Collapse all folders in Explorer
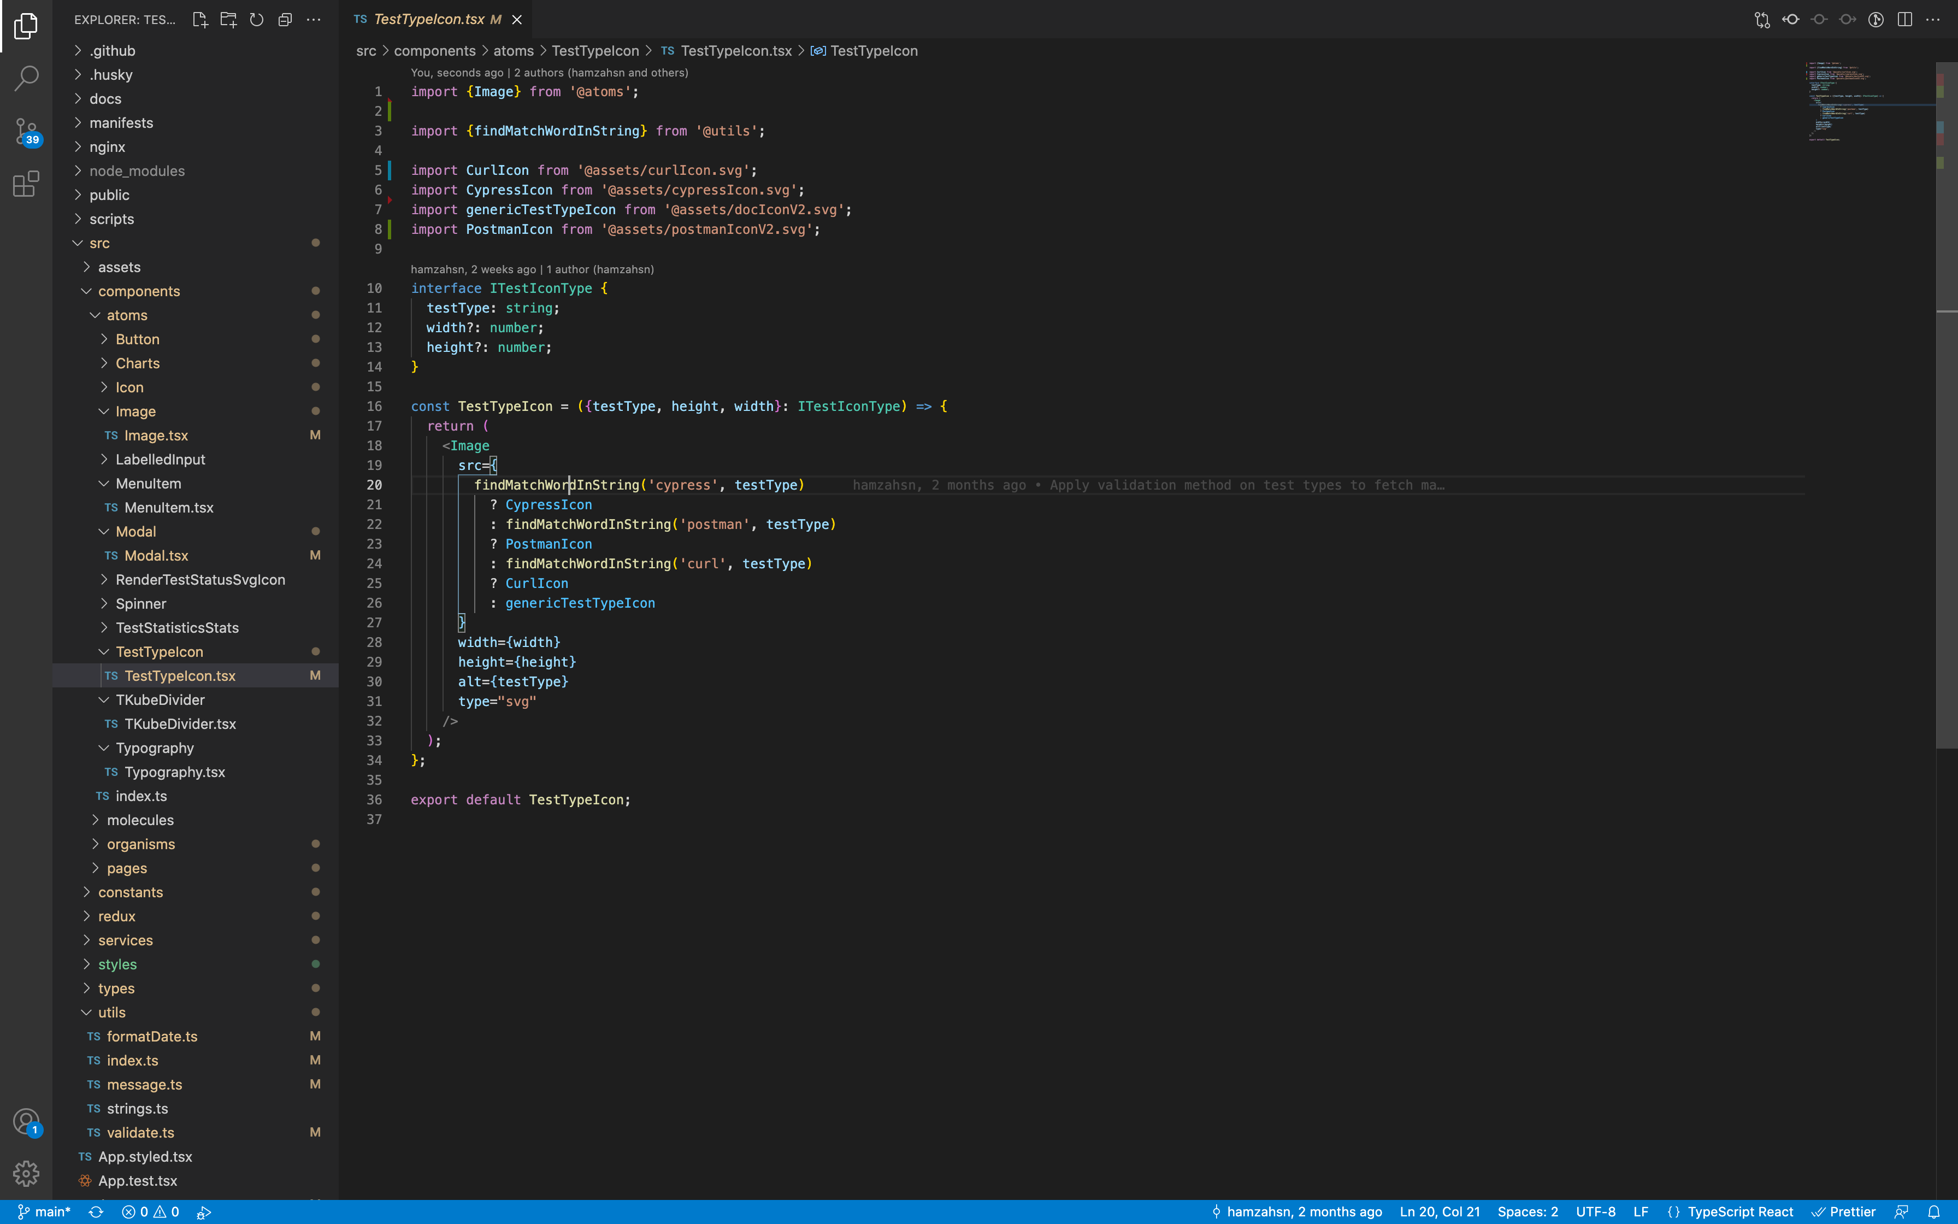 (x=285, y=20)
